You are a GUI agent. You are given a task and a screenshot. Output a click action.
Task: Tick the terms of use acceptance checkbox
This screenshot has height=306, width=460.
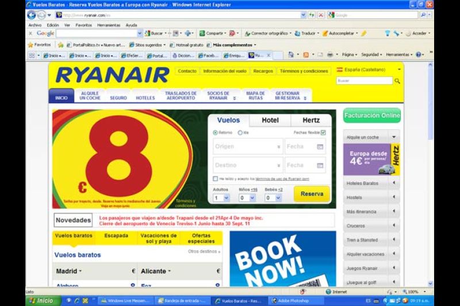coord(215,179)
